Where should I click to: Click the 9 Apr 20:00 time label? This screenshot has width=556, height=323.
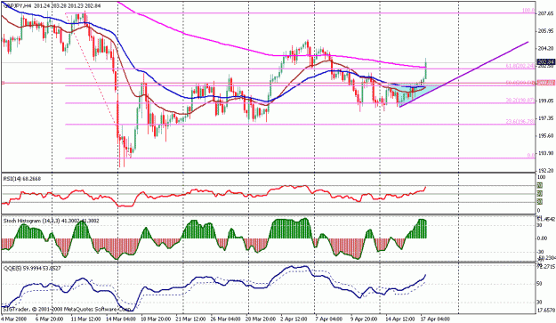pyautogui.click(x=364, y=319)
